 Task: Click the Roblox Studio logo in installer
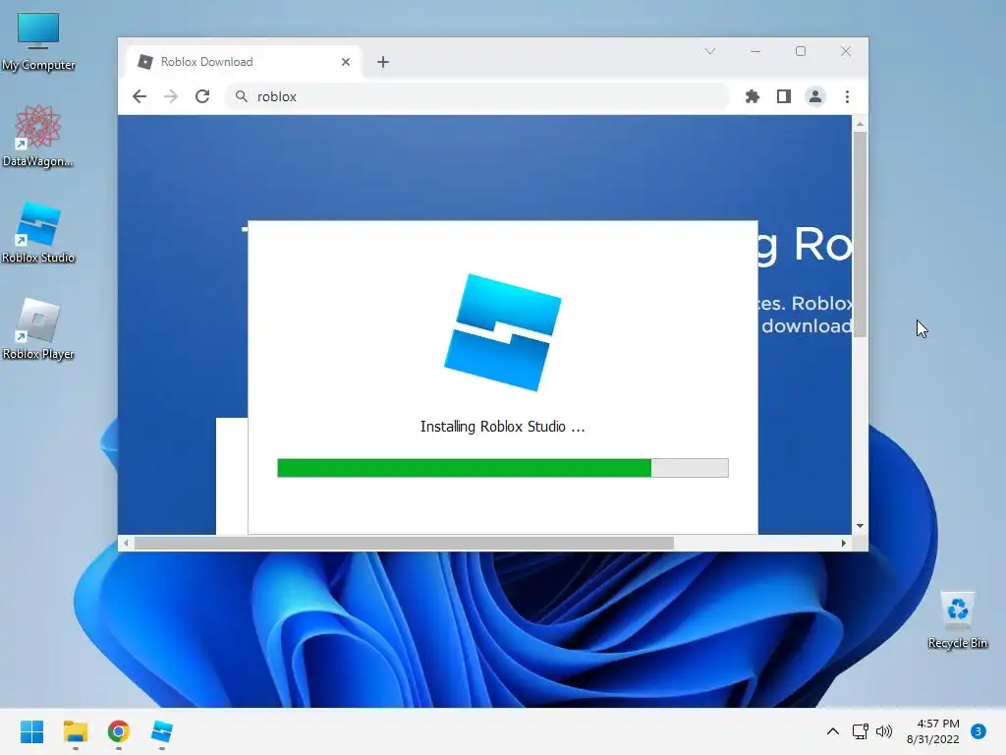click(x=502, y=332)
